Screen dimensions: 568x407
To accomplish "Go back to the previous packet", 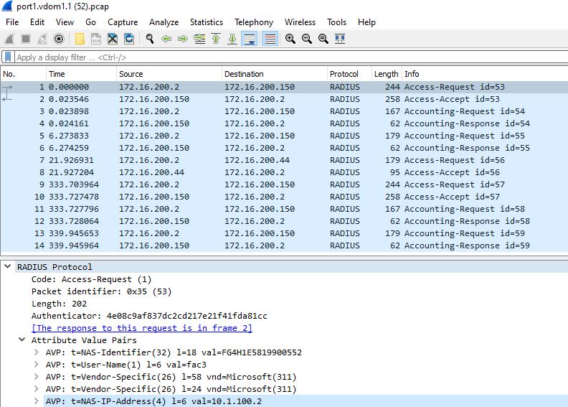I will [x=166, y=39].
